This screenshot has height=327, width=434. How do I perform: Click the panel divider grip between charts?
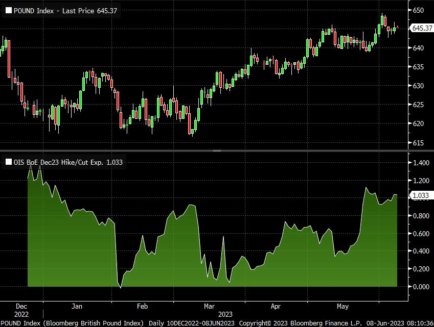(217, 151)
